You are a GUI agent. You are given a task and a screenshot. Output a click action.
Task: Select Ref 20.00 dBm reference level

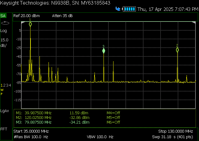pos(26,16)
